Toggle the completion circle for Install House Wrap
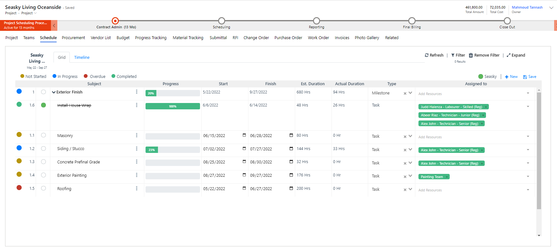This screenshot has height=247, width=557. point(44,105)
